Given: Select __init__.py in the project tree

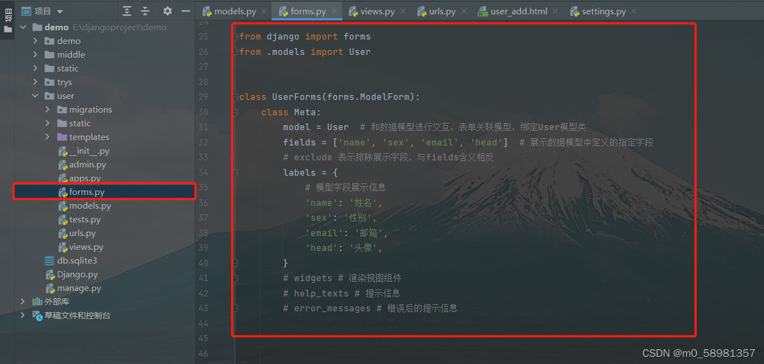Looking at the screenshot, I should click(x=89, y=150).
